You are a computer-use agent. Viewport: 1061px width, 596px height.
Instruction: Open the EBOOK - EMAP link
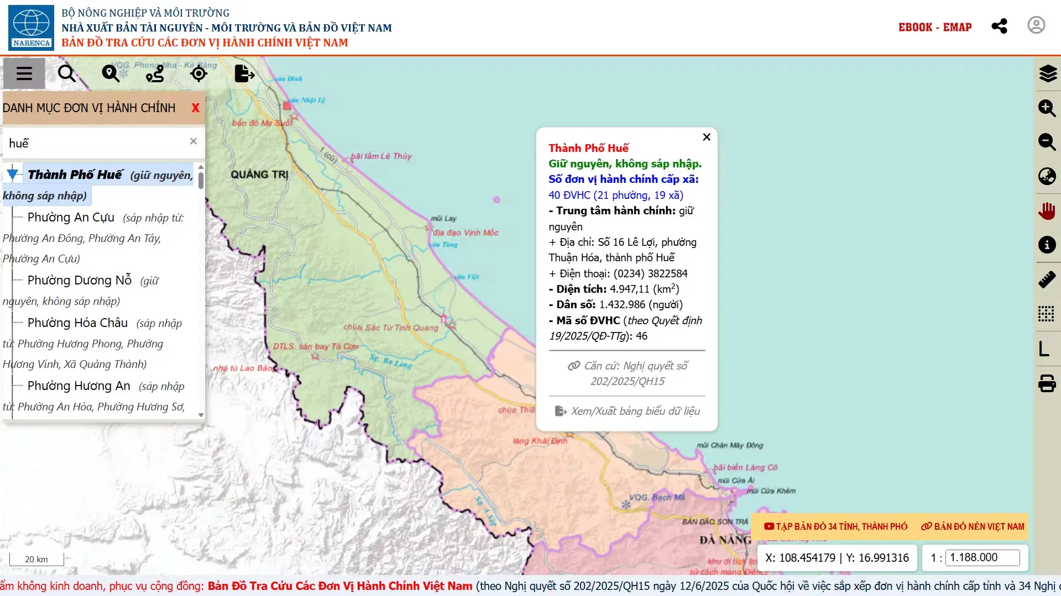point(935,27)
